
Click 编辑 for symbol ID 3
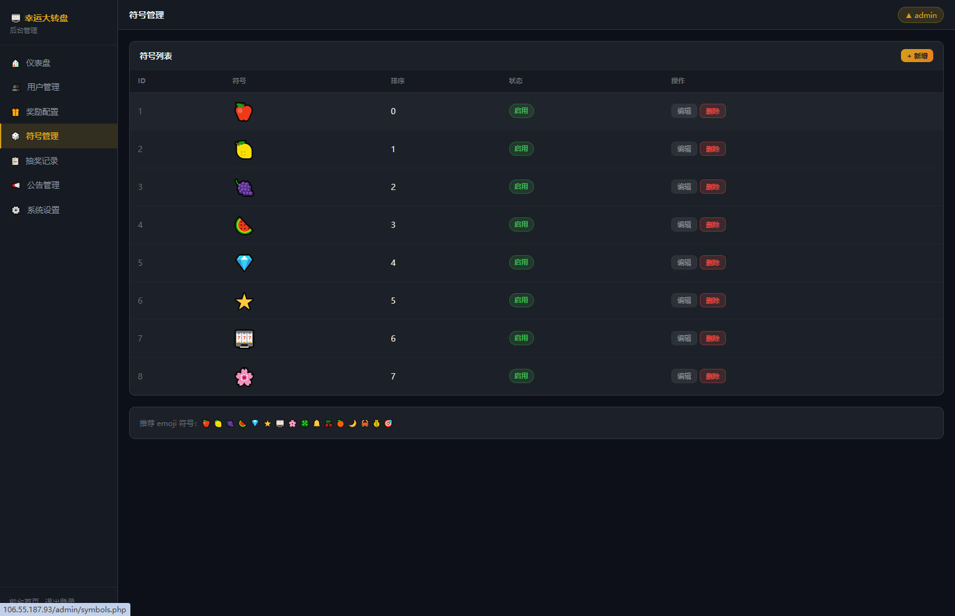tap(684, 187)
